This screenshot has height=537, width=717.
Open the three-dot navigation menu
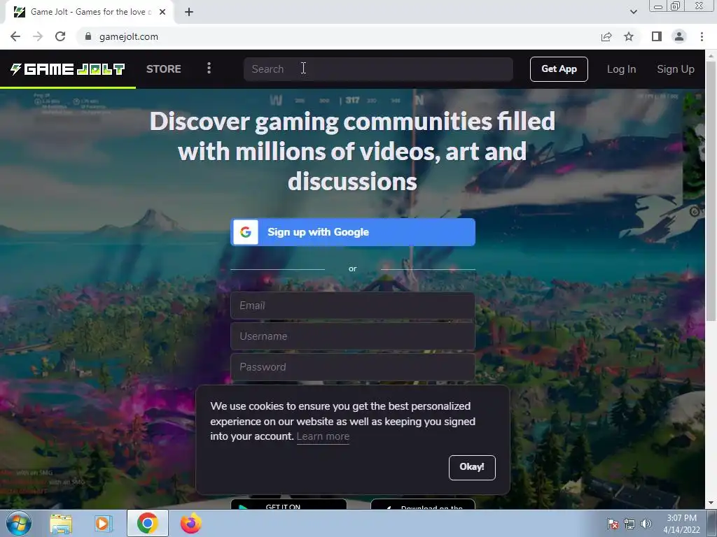(x=209, y=69)
